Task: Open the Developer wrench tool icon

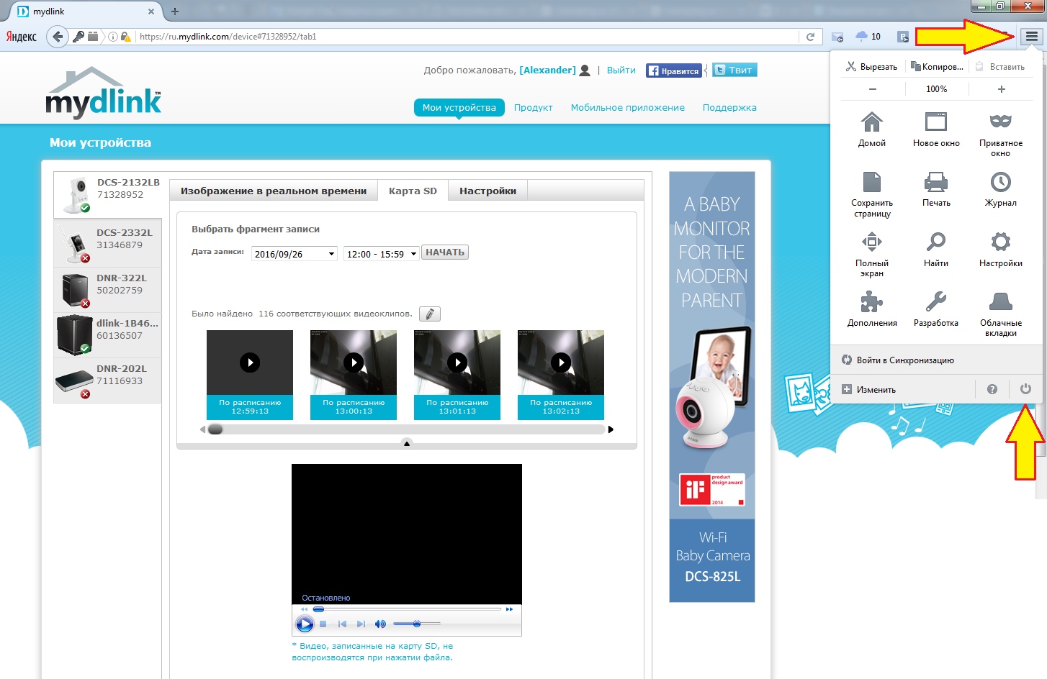Action: point(935,301)
